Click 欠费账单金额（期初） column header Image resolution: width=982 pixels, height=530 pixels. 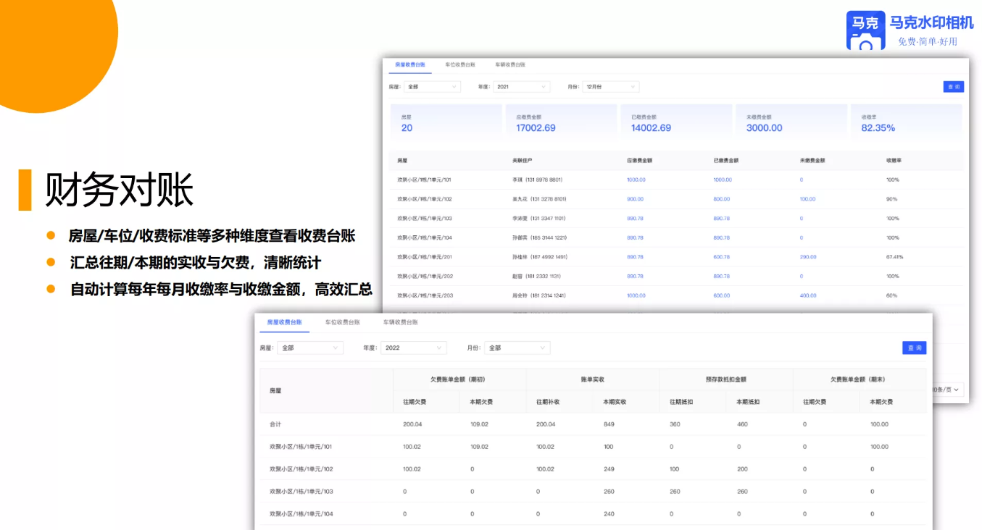point(459,379)
